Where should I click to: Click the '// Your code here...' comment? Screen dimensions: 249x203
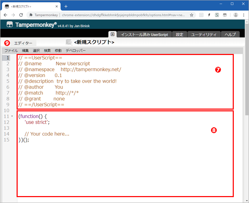pyautogui.click(x=47, y=134)
